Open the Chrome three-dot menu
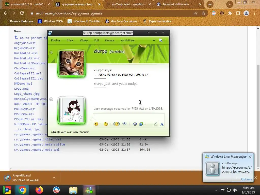This screenshot has height=195, width=260. click(x=254, y=13)
